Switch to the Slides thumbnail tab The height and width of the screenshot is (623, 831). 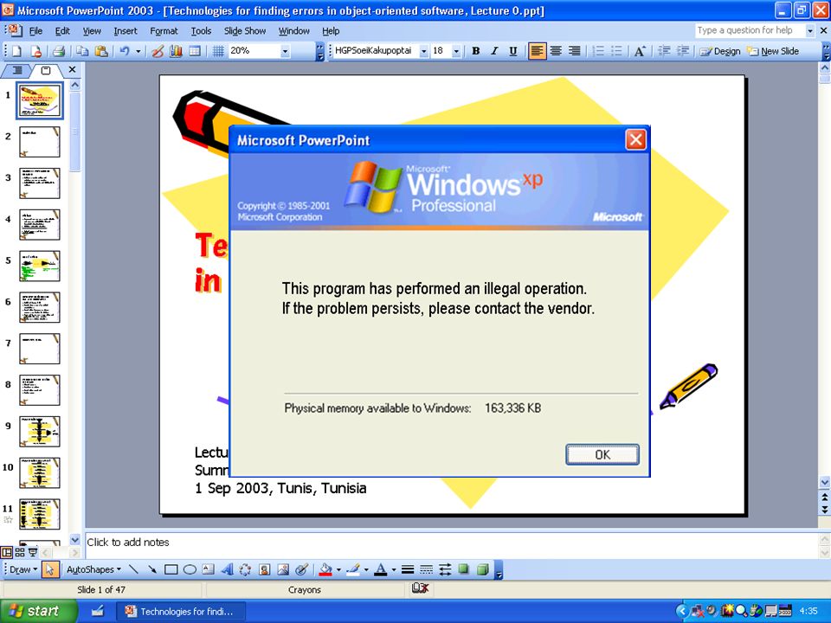tap(46, 70)
